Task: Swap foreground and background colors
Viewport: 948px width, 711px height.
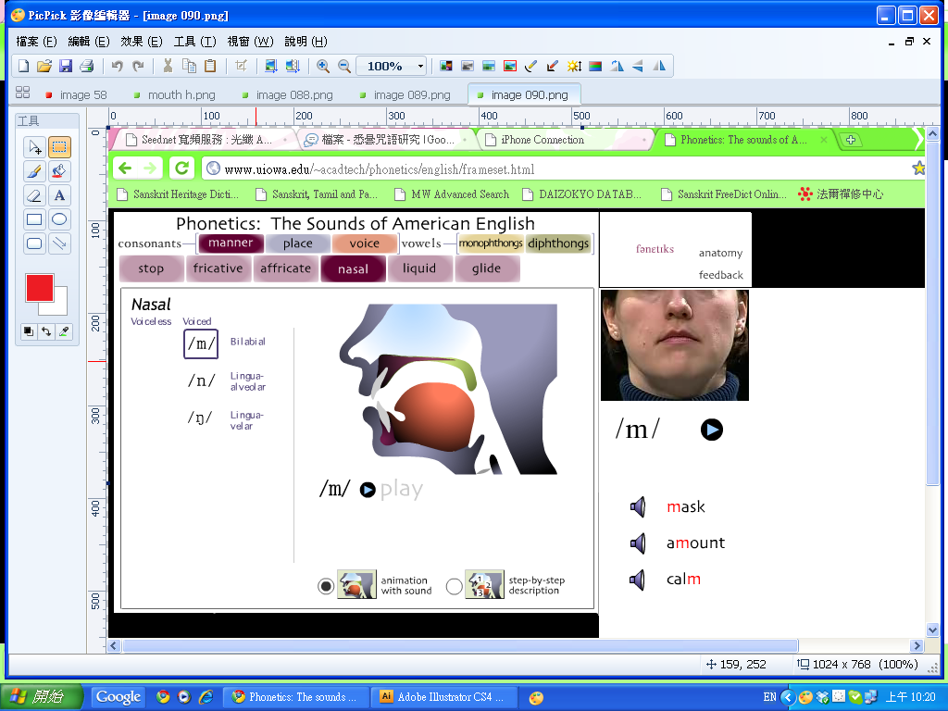Action: point(46,331)
